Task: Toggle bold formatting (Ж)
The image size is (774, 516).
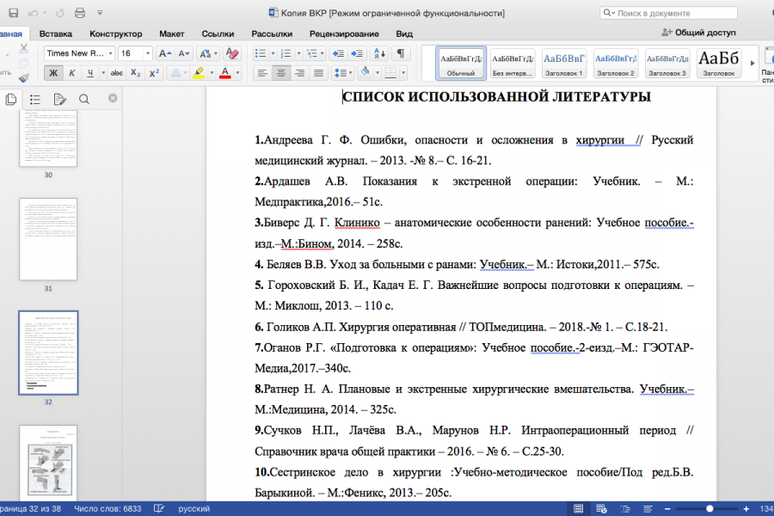Action: 53,73
